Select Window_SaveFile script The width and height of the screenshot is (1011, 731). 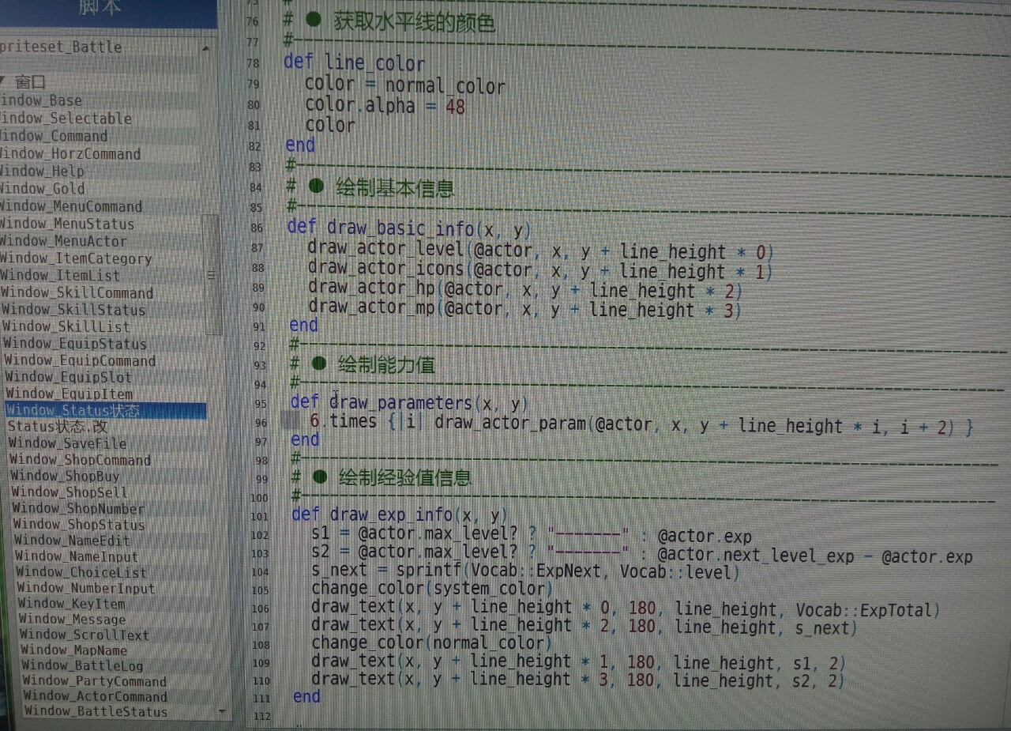[67, 443]
